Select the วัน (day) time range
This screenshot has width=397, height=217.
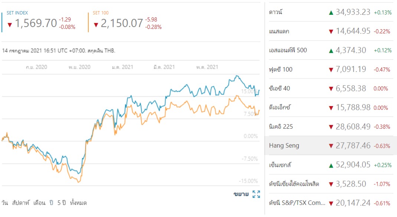pos(5,203)
